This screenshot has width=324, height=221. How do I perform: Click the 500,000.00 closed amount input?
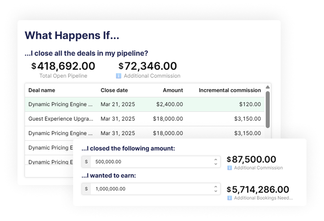pyautogui.click(x=152, y=162)
